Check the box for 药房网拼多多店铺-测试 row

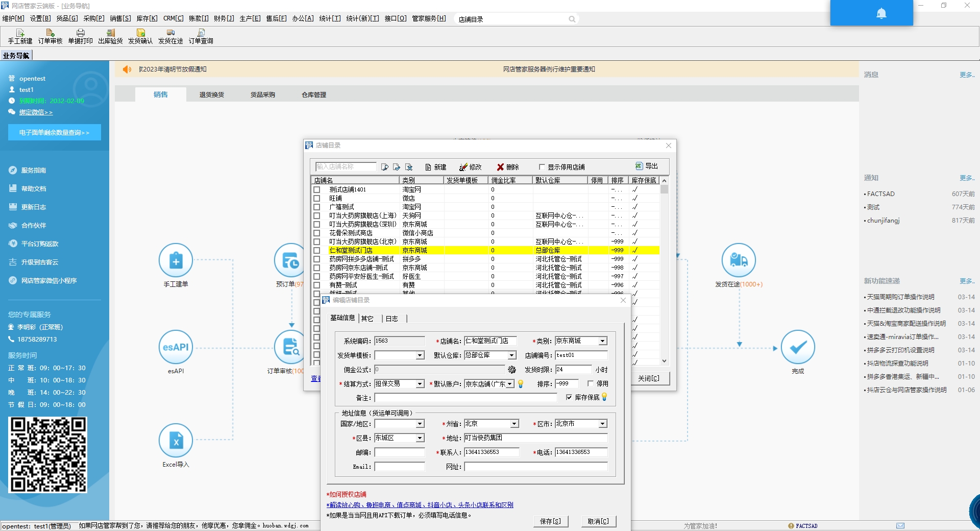pyautogui.click(x=316, y=259)
